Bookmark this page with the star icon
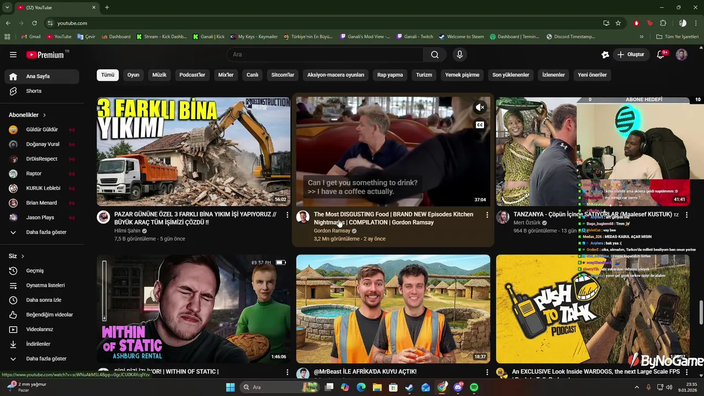 (618, 23)
